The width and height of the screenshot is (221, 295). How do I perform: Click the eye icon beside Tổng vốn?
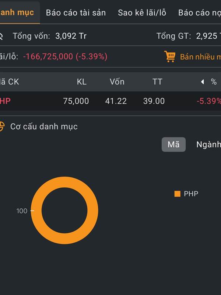tap(1, 36)
